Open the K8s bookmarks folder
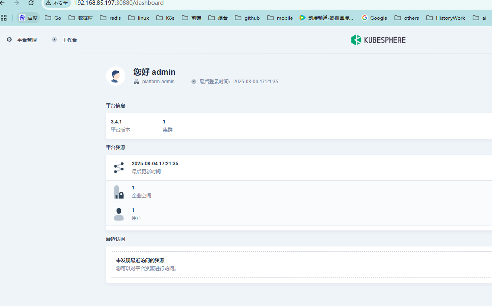 pos(165,18)
